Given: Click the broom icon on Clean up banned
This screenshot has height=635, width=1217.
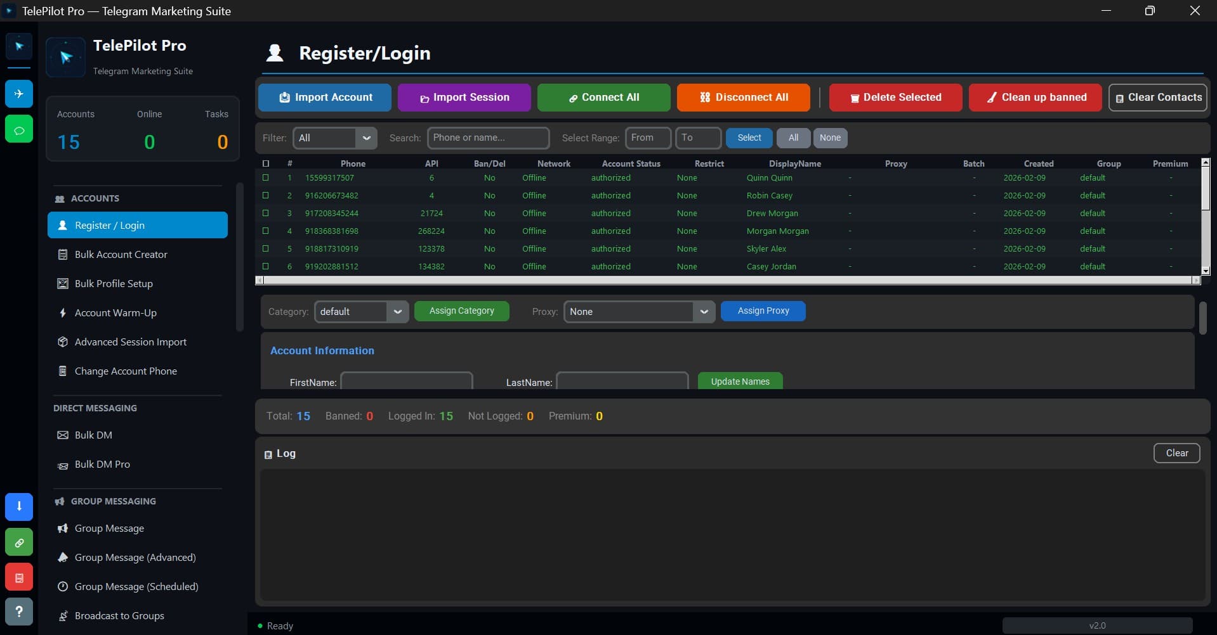Looking at the screenshot, I should pyautogui.click(x=992, y=98).
